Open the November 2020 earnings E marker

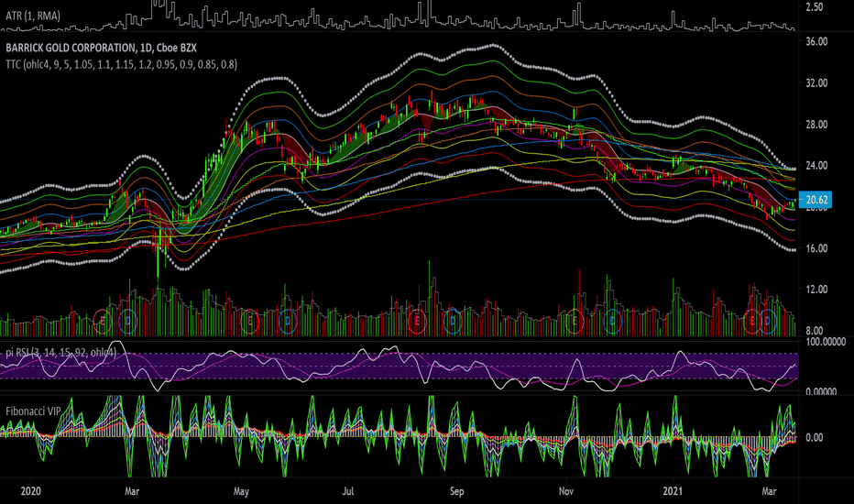[x=574, y=321]
